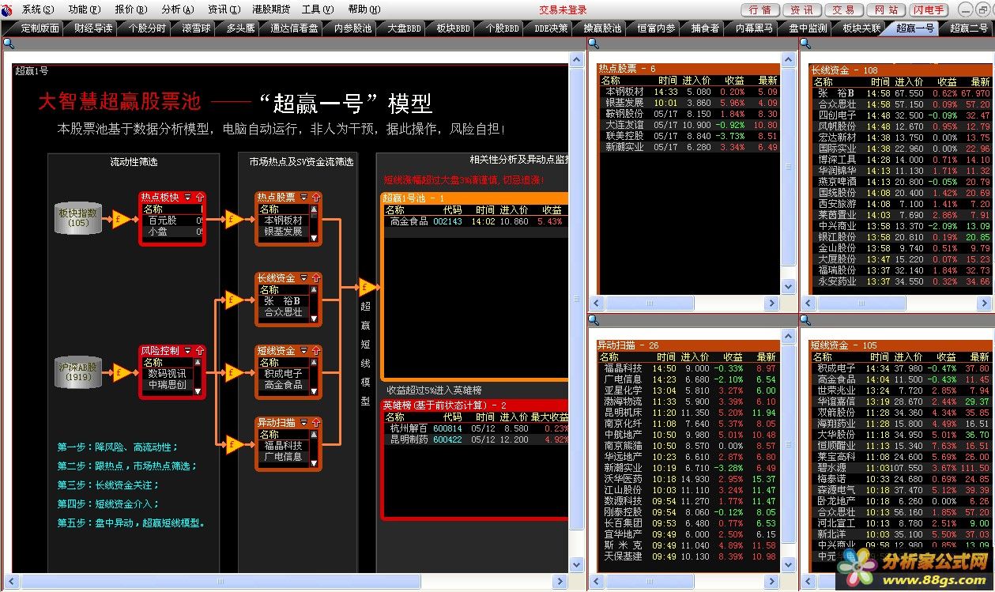Click the 板块指数 (105) database cylinder
995x592 pixels.
tap(78, 218)
